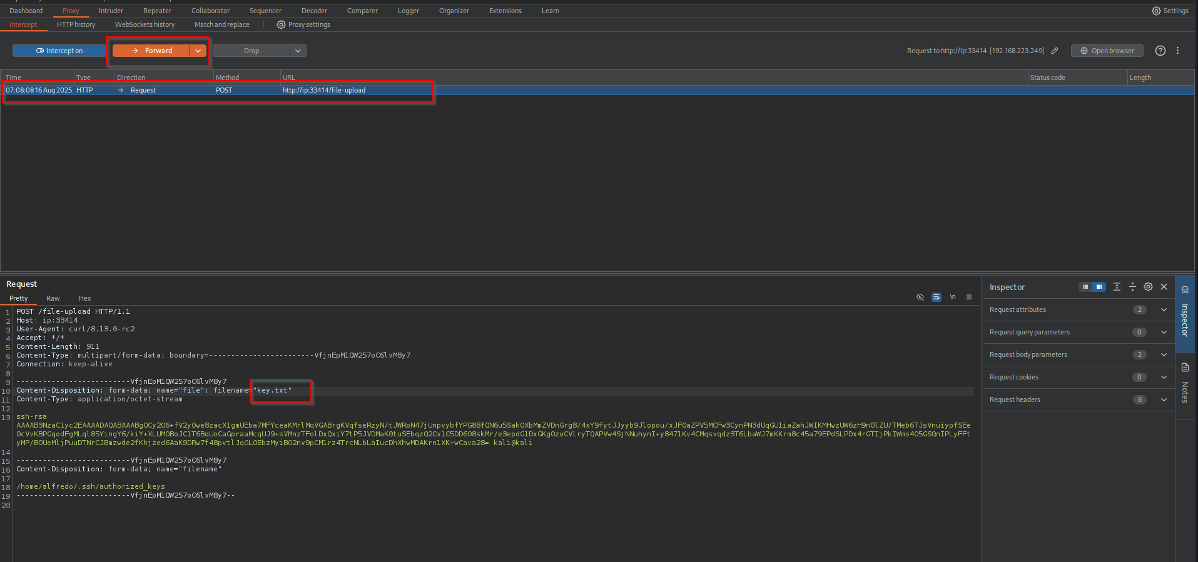Open the Decoder tab

(314, 11)
